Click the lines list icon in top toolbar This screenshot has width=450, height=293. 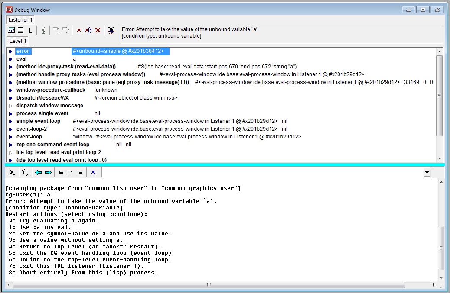[x=20, y=30]
